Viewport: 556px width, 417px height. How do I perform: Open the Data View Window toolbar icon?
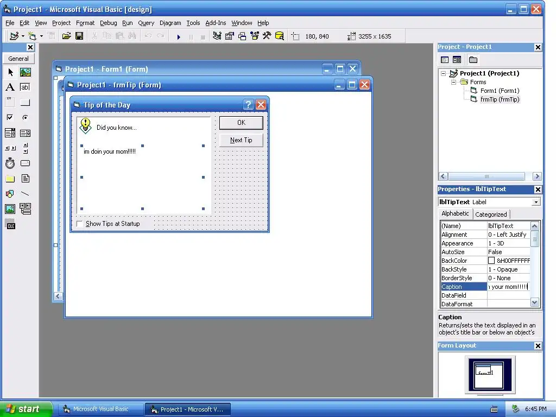click(280, 36)
